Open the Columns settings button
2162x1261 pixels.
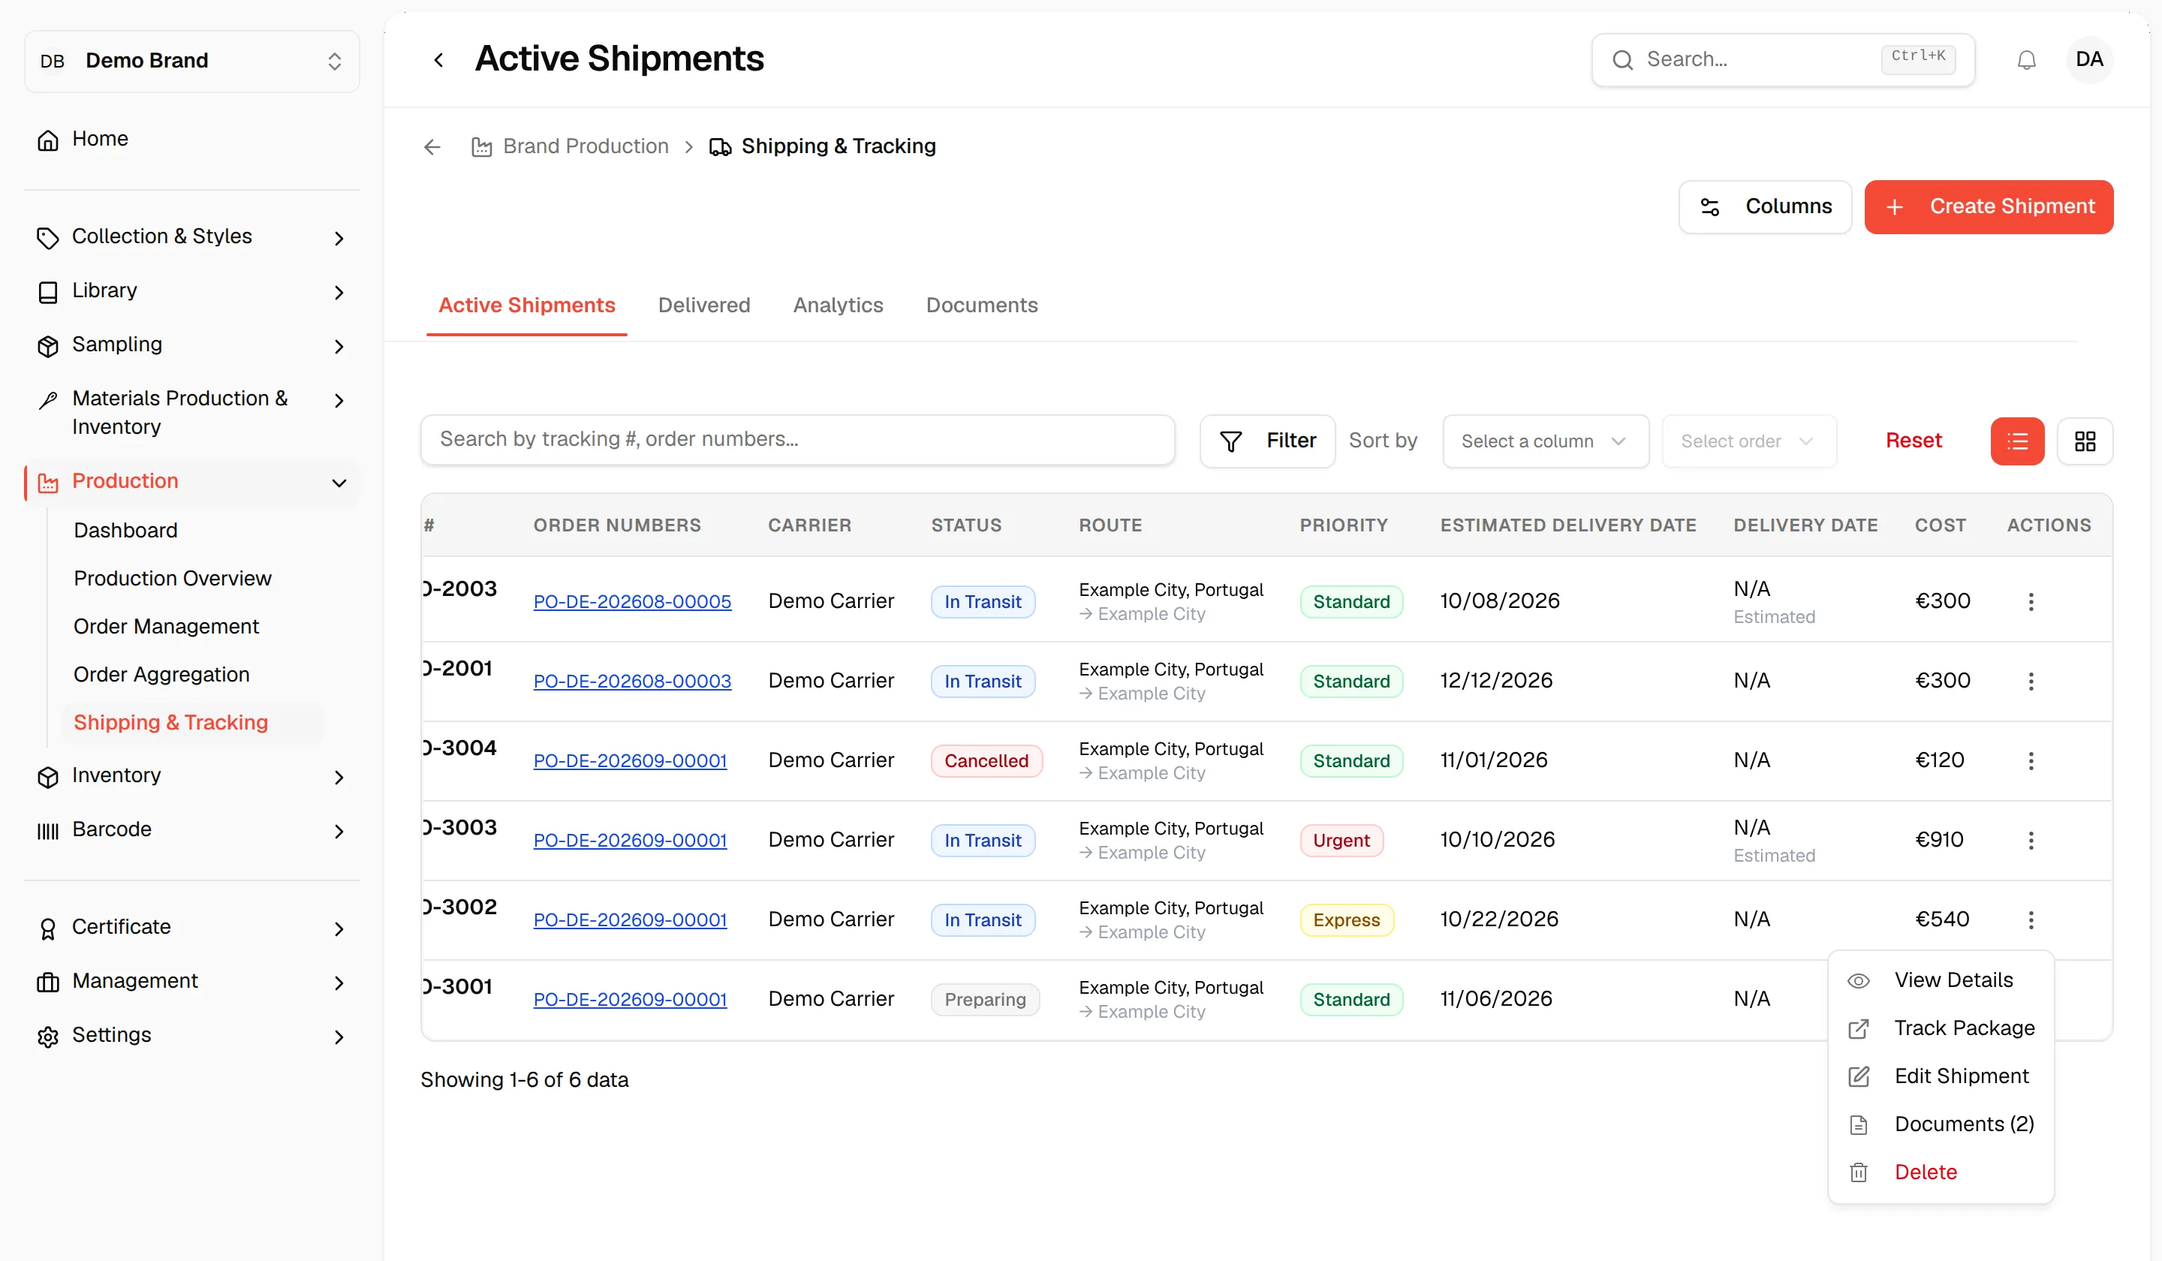[1765, 206]
